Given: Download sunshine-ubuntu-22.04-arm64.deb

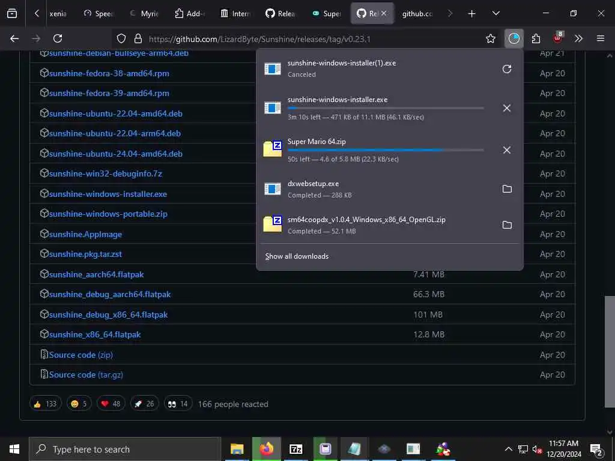Looking at the screenshot, I should click(x=115, y=133).
